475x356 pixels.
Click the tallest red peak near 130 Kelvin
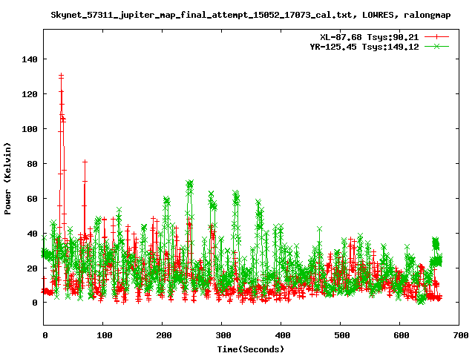click(x=61, y=76)
